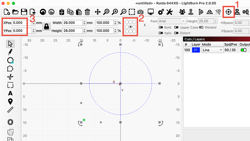Save the project with floppy disk icon
The width and height of the screenshot is (250, 141).
pos(24,12)
